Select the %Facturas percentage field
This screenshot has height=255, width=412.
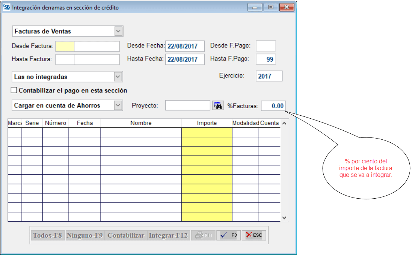pyautogui.click(x=273, y=106)
